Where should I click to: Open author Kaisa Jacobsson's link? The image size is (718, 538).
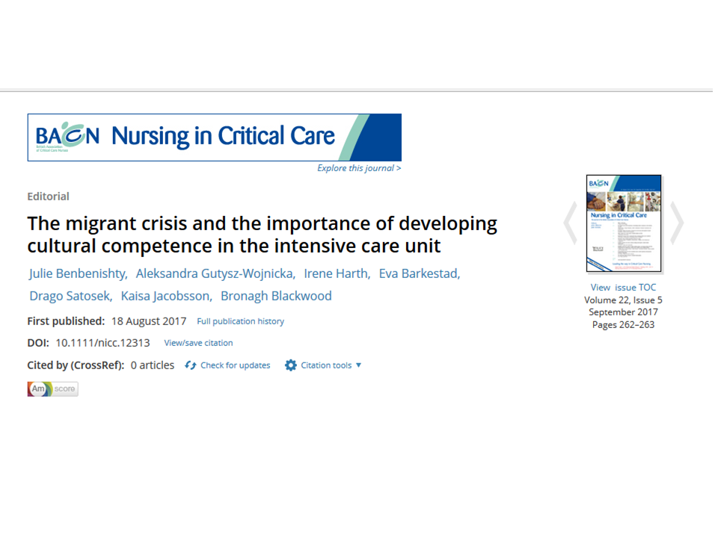166,296
